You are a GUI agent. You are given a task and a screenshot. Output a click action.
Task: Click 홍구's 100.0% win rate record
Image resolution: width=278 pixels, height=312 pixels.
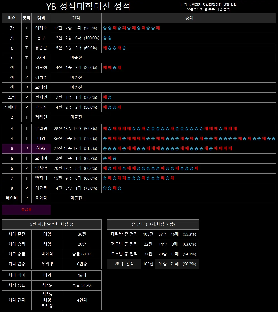tap(76, 38)
